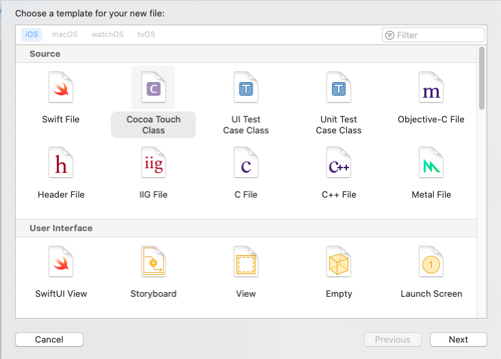Pick the IIG File template icon
This screenshot has width=501, height=359.
pos(153,163)
